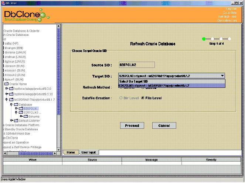Click the folder icon for /u02/ORA817 home

click(11, 100)
